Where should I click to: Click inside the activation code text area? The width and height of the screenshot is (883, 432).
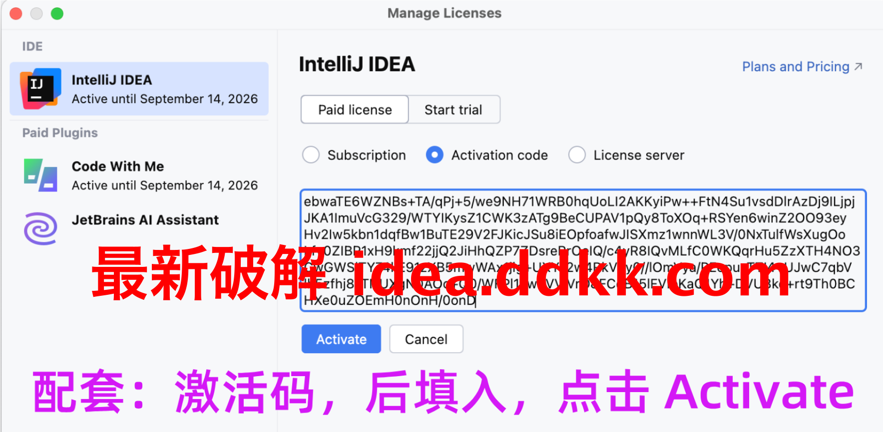pos(583,250)
